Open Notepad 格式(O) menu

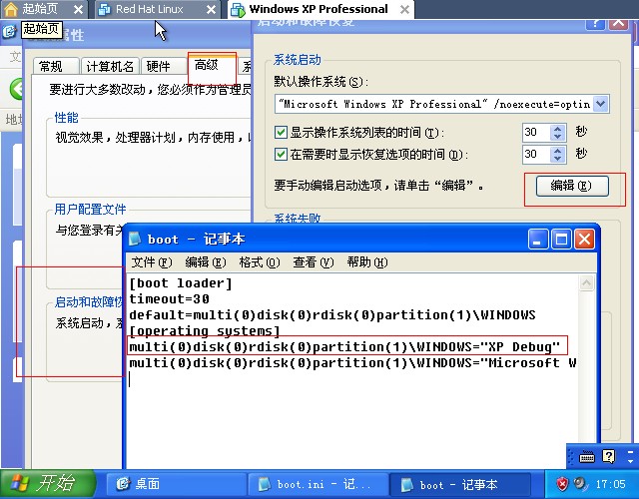tap(260, 261)
